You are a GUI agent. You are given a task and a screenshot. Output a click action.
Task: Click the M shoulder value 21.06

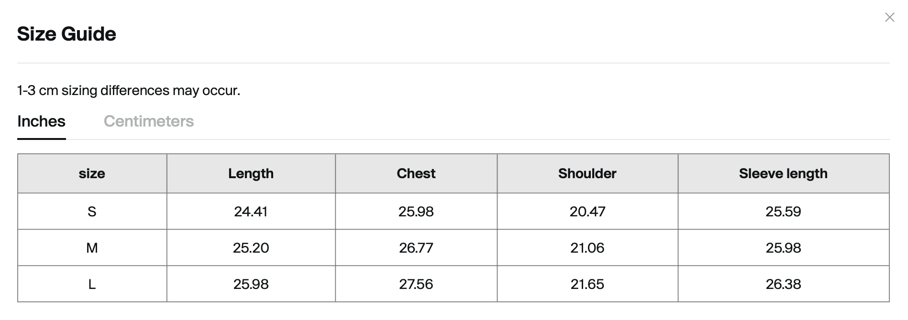pos(587,248)
